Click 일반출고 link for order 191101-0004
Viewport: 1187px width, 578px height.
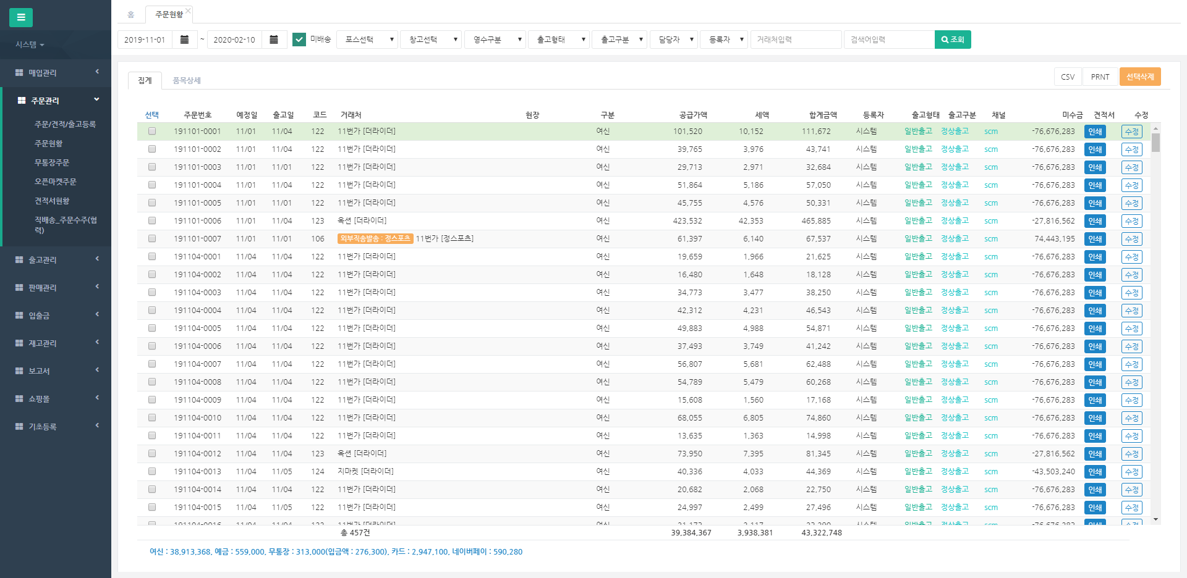[918, 185]
